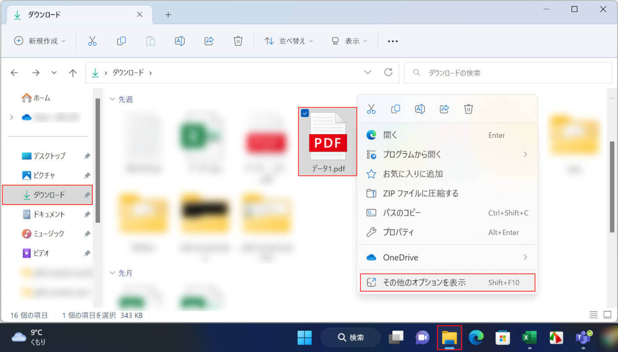Unpin ダウンロード using its pin icon
This screenshot has height=352, width=618.
[87, 195]
